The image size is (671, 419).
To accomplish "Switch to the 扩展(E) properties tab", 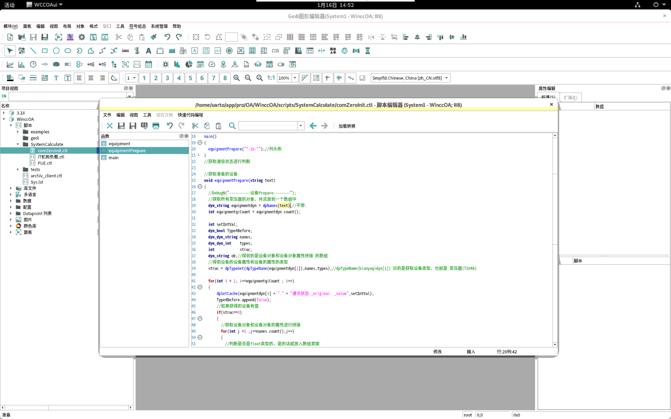I will pyautogui.click(x=570, y=98).
